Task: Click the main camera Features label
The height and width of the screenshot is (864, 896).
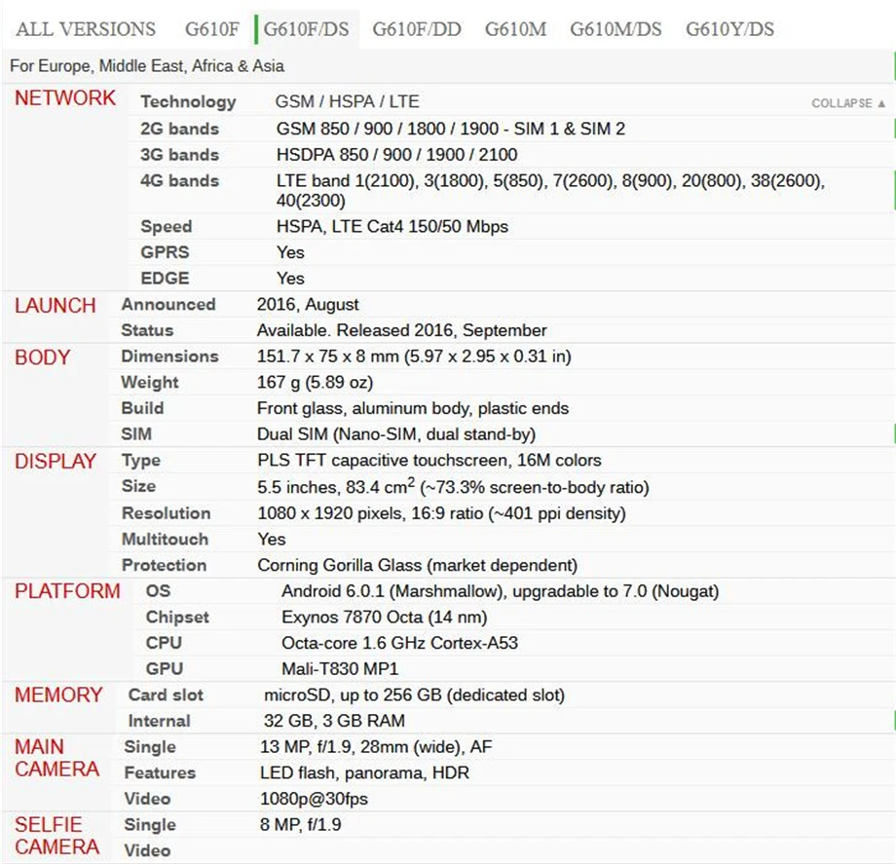Action: (160, 772)
